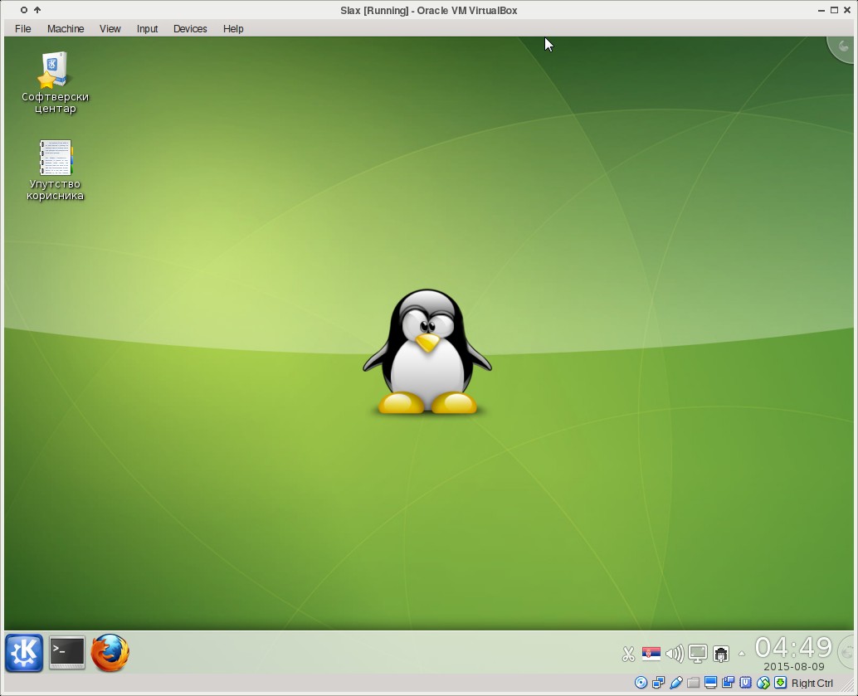Click the 2015-08-09 date text

click(x=793, y=666)
